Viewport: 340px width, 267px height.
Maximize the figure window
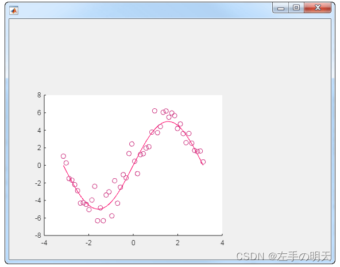[x=296, y=8]
